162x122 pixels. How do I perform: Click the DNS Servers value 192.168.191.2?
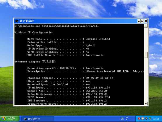coord(96,101)
